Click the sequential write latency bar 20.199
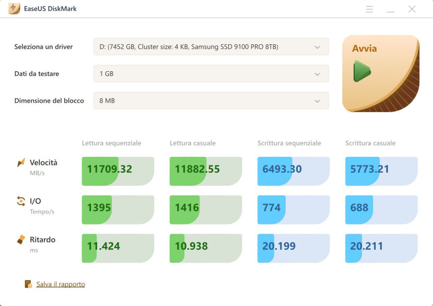 (x=293, y=248)
